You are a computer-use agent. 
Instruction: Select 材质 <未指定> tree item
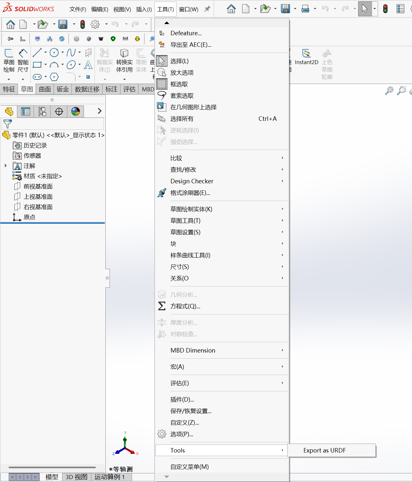pos(43,176)
